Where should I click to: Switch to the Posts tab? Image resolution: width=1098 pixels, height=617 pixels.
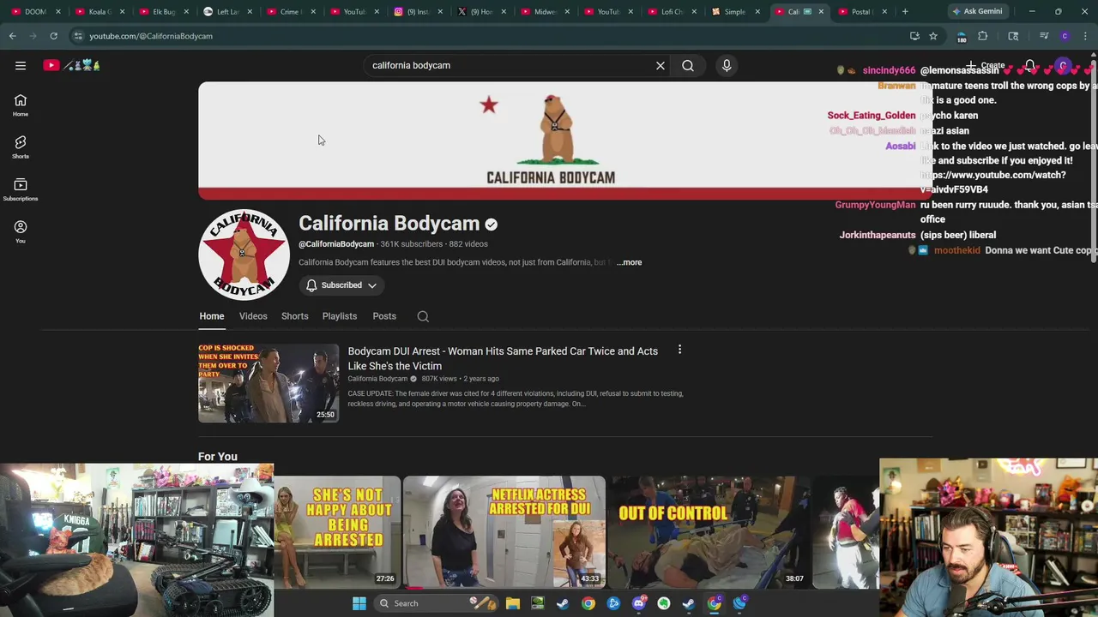coord(384,316)
